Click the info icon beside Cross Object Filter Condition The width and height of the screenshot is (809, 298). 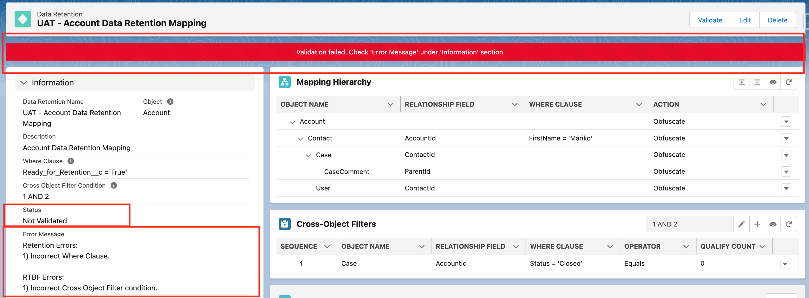(x=114, y=185)
